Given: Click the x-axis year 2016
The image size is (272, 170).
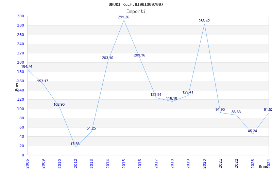Looking at the screenshot, I should pos(140,164).
